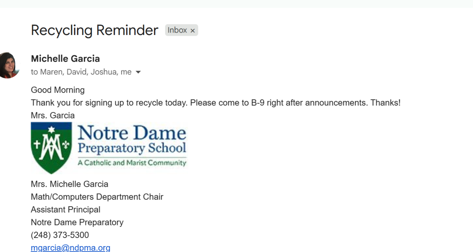Expand recipient details dropdown arrow
The image size is (473, 252).
[138, 72]
